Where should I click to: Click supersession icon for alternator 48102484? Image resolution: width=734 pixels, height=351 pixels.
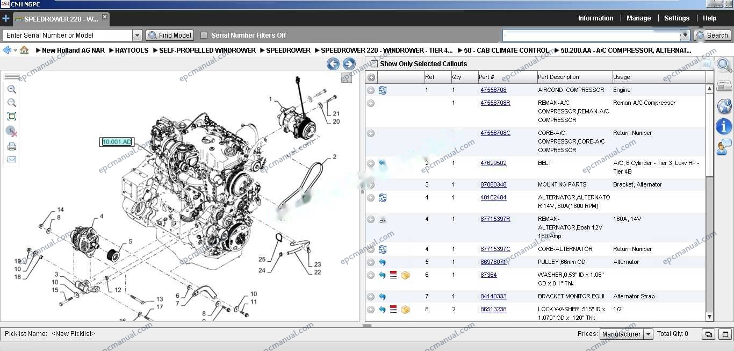pos(383,198)
